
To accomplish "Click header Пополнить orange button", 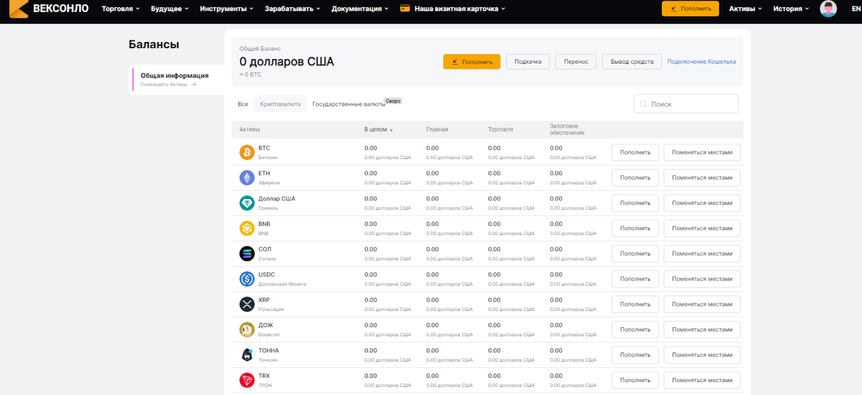I will (x=690, y=9).
